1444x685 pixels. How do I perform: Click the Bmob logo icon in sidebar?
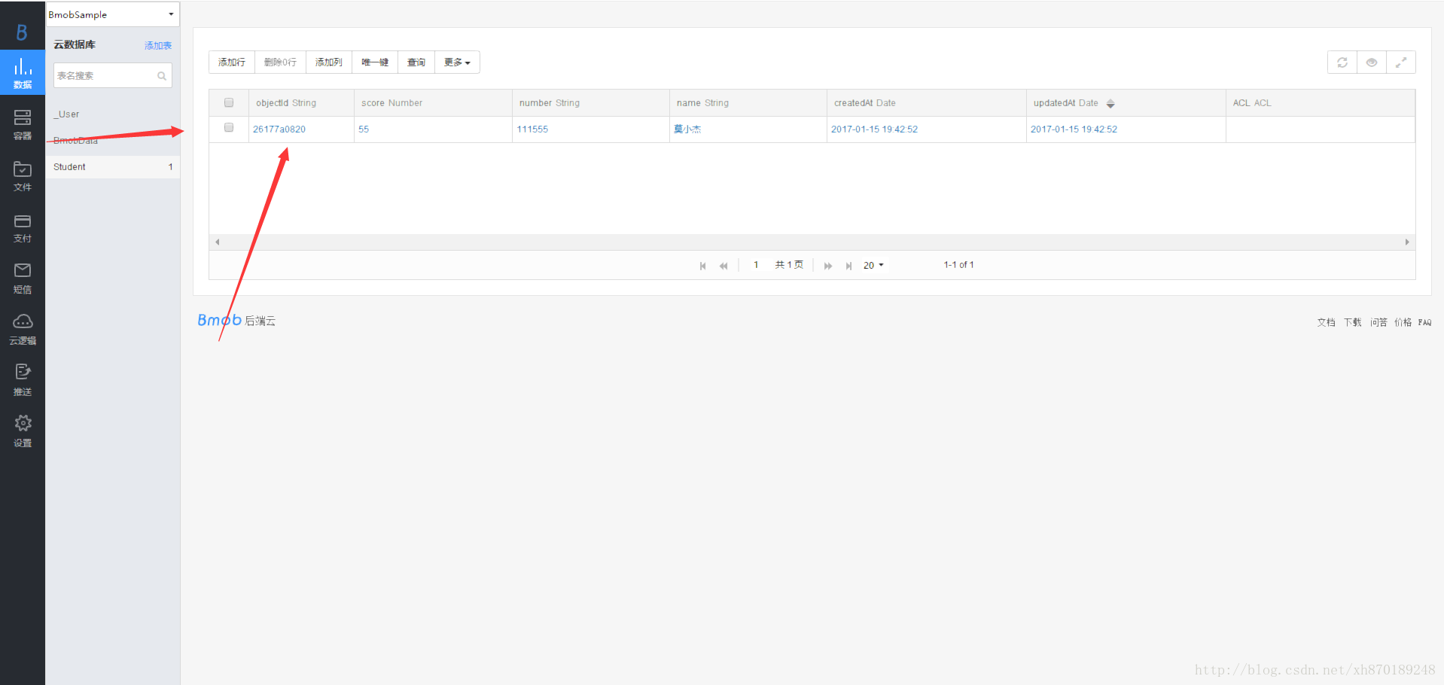click(22, 32)
